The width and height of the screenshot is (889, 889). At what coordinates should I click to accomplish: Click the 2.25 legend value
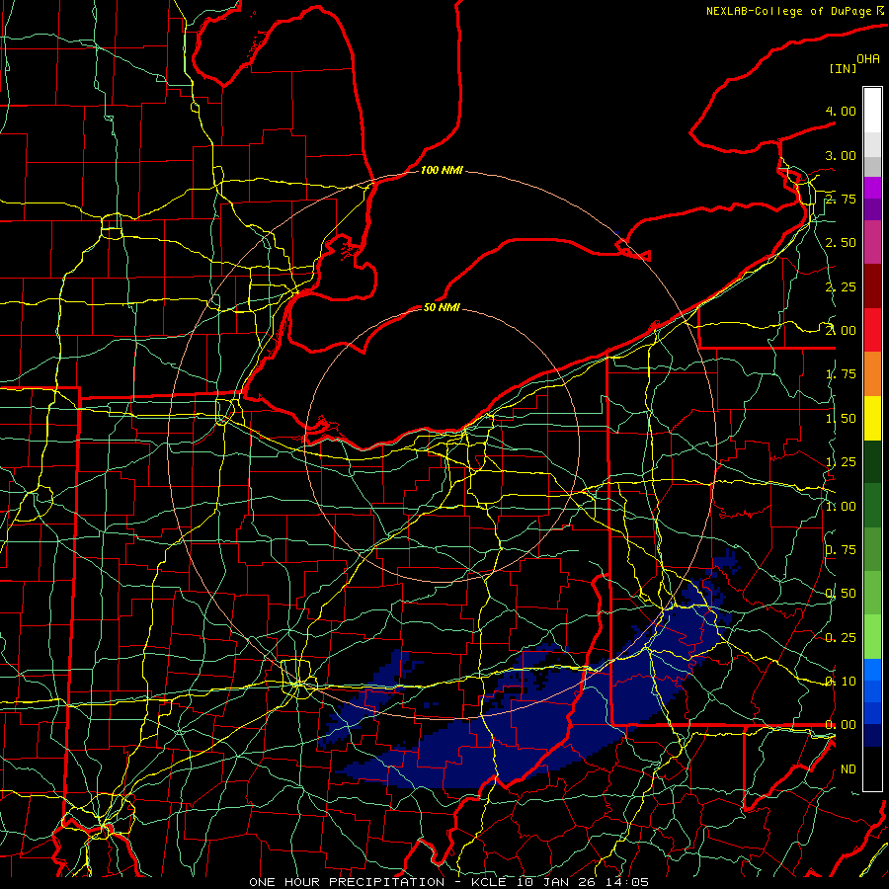point(841,286)
